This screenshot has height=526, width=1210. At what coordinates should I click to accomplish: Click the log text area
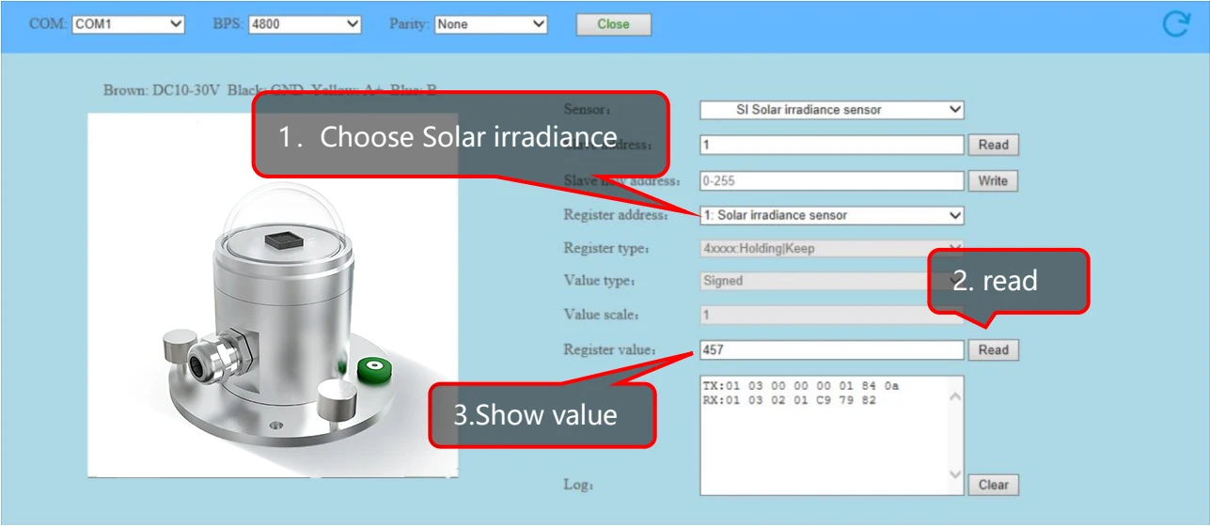click(832, 435)
